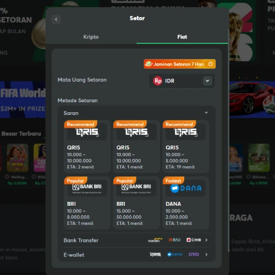Select the QRIS option with ETA 1 menit
The height and width of the screenshot is (275, 275).
click(136, 146)
